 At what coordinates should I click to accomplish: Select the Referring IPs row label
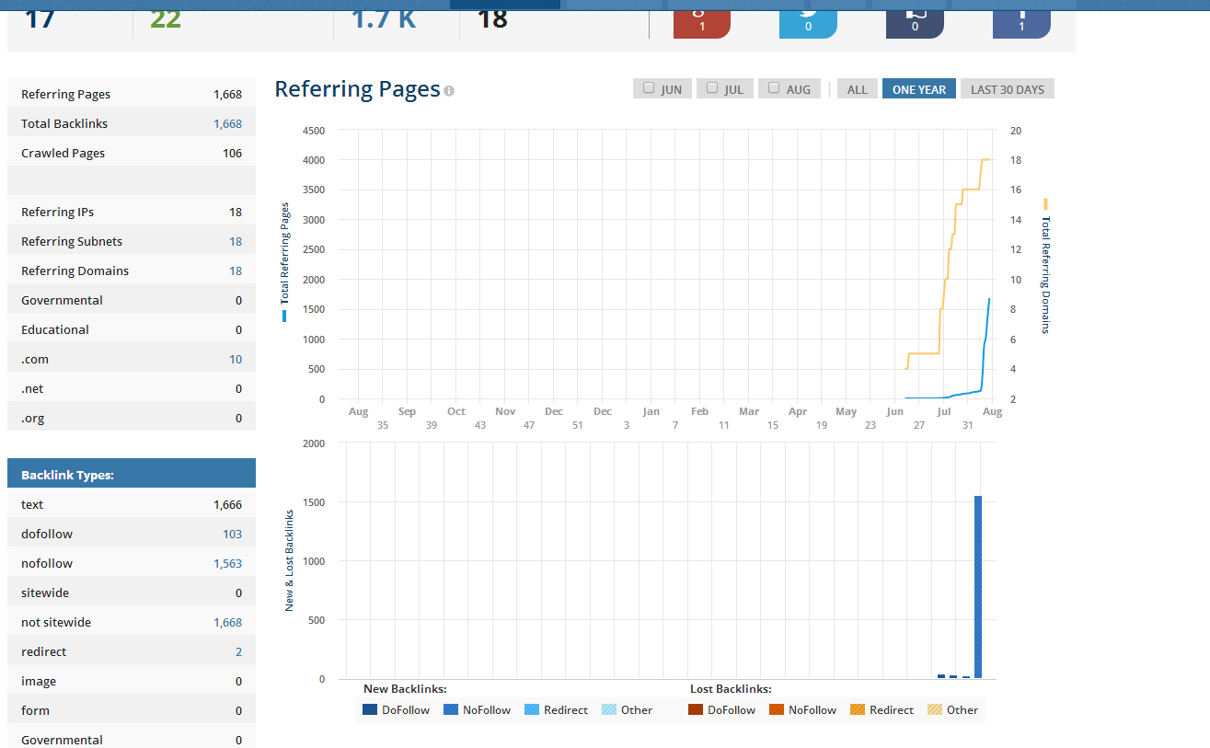pyautogui.click(x=57, y=212)
